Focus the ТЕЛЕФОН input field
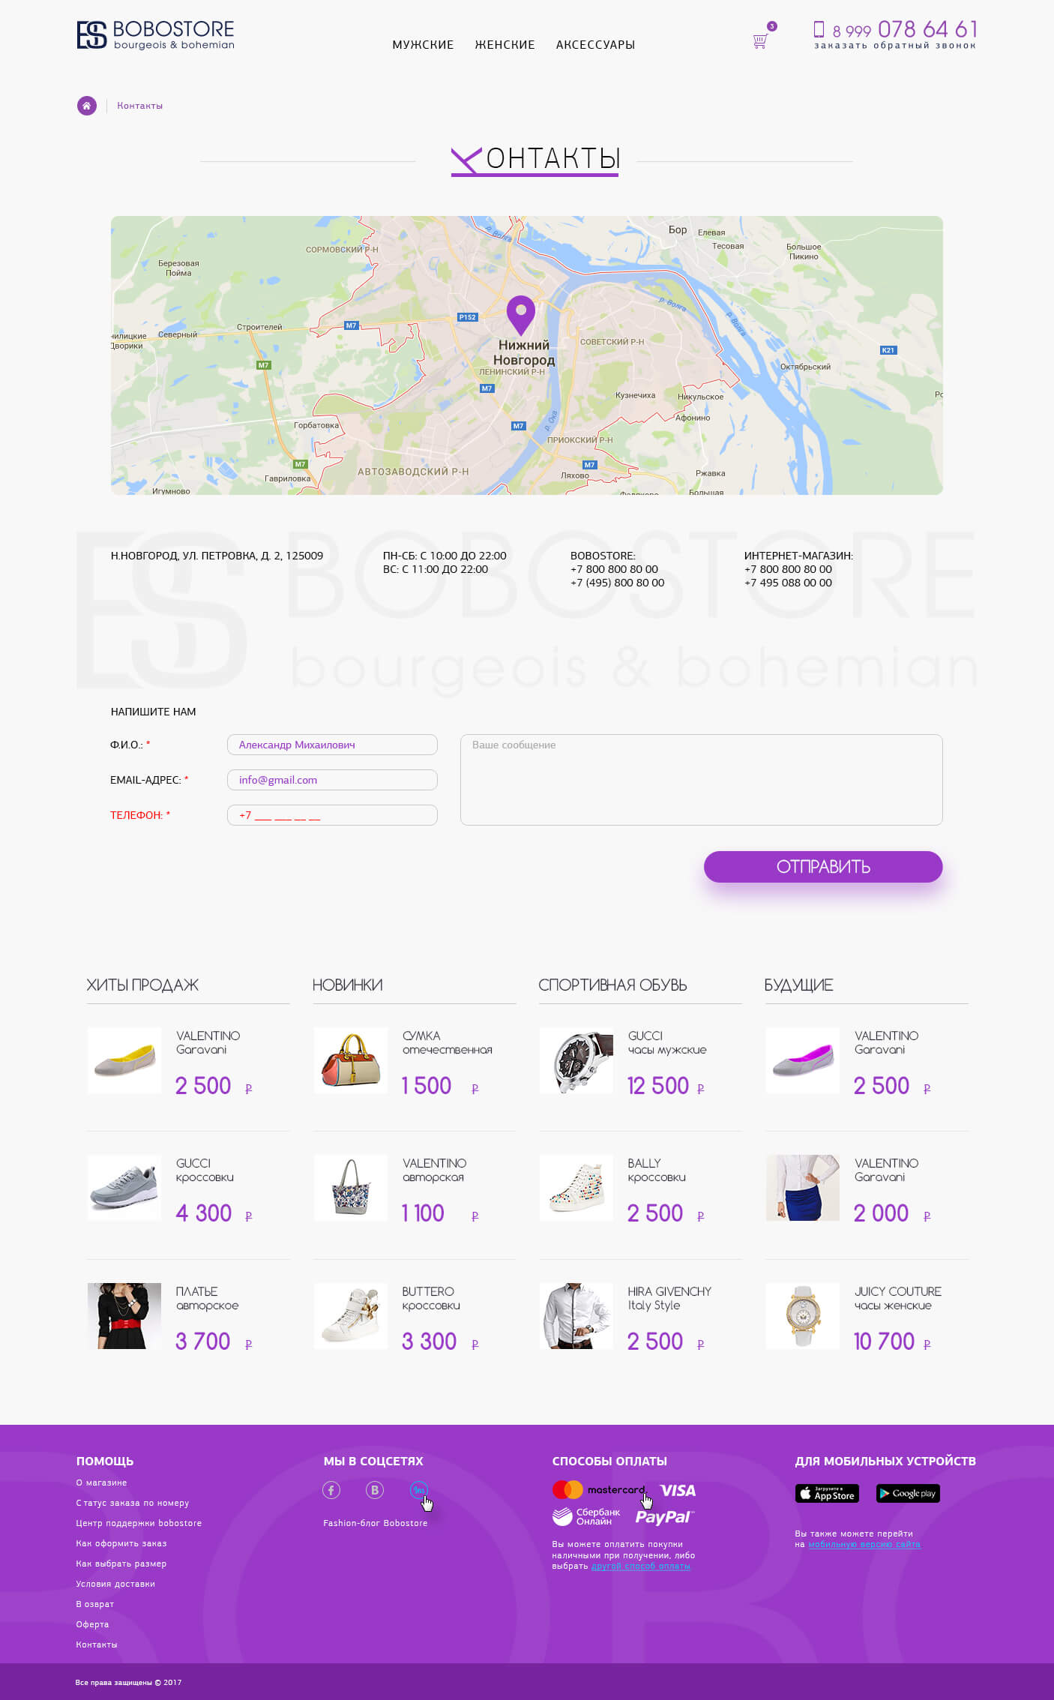This screenshot has width=1054, height=1700. point(332,815)
